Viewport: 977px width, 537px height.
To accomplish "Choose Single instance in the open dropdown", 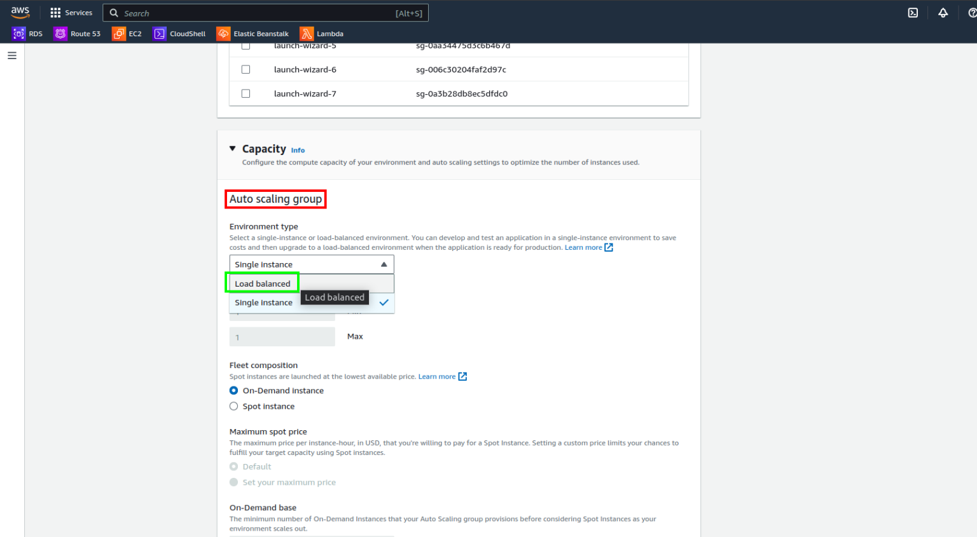I will point(263,302).
